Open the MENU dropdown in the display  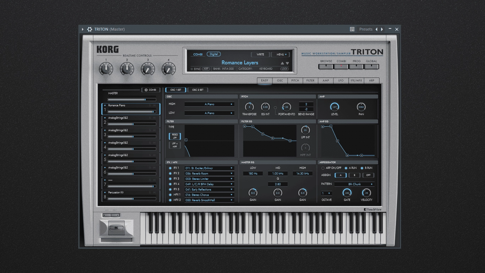[x=280, y=54]
